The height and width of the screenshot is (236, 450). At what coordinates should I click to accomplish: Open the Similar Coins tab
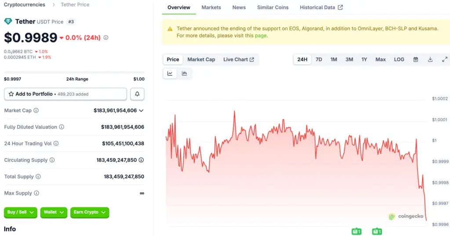pyautogui.click(x=272, y=7)
